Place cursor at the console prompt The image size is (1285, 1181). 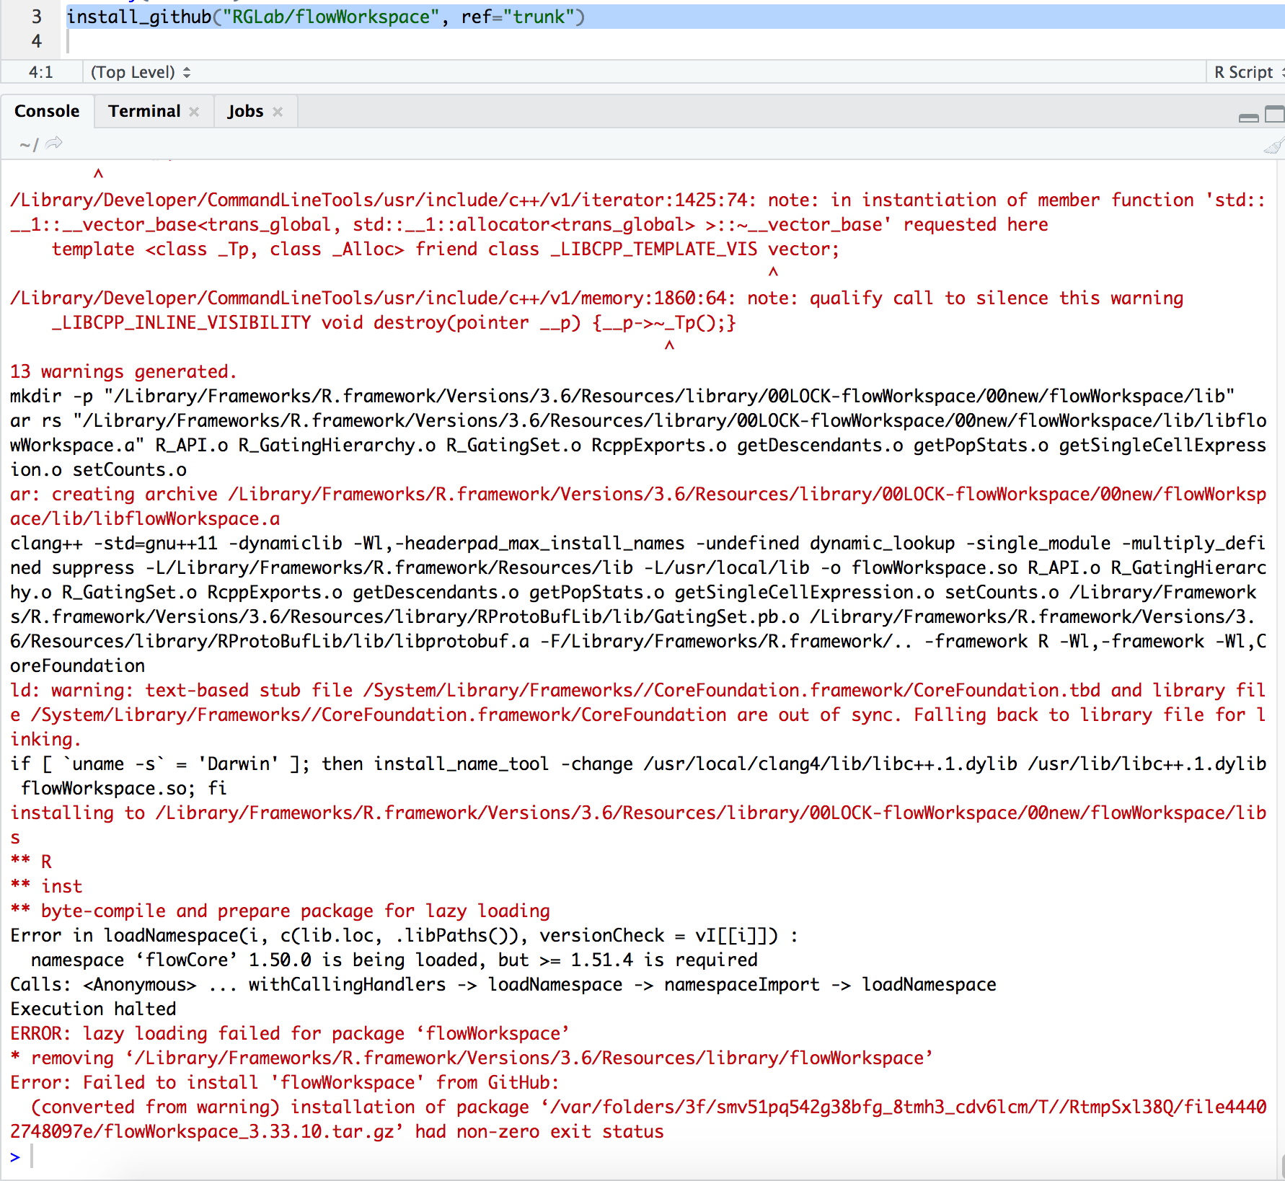coord(43,1156)
